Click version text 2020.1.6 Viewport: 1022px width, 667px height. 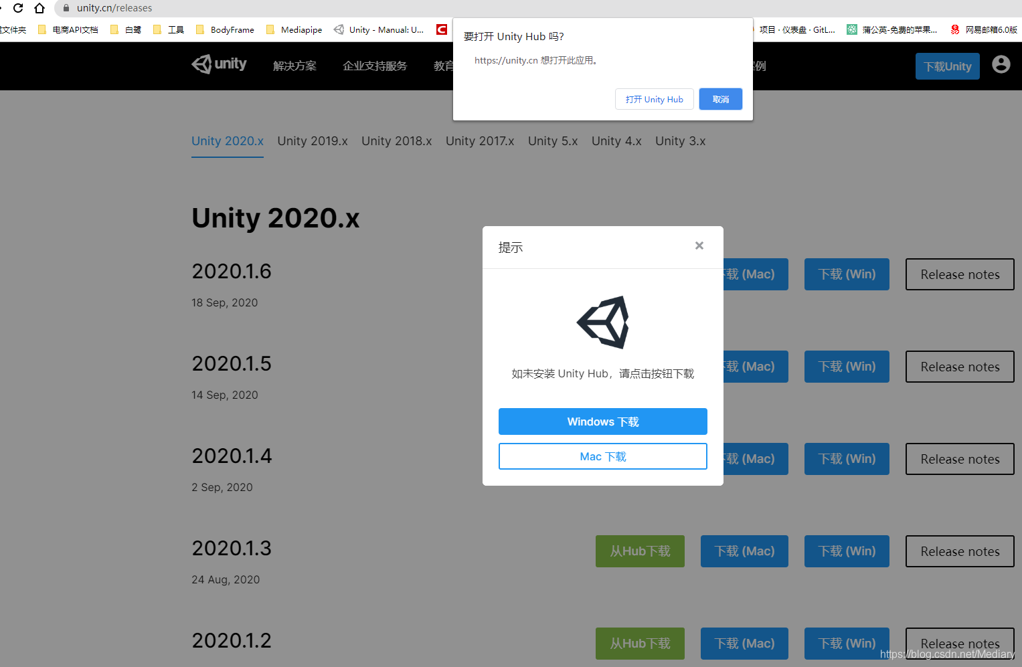232,271
